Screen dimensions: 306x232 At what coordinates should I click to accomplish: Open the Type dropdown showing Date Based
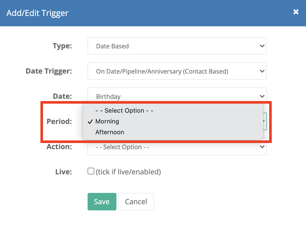click(x=177, y=46)
